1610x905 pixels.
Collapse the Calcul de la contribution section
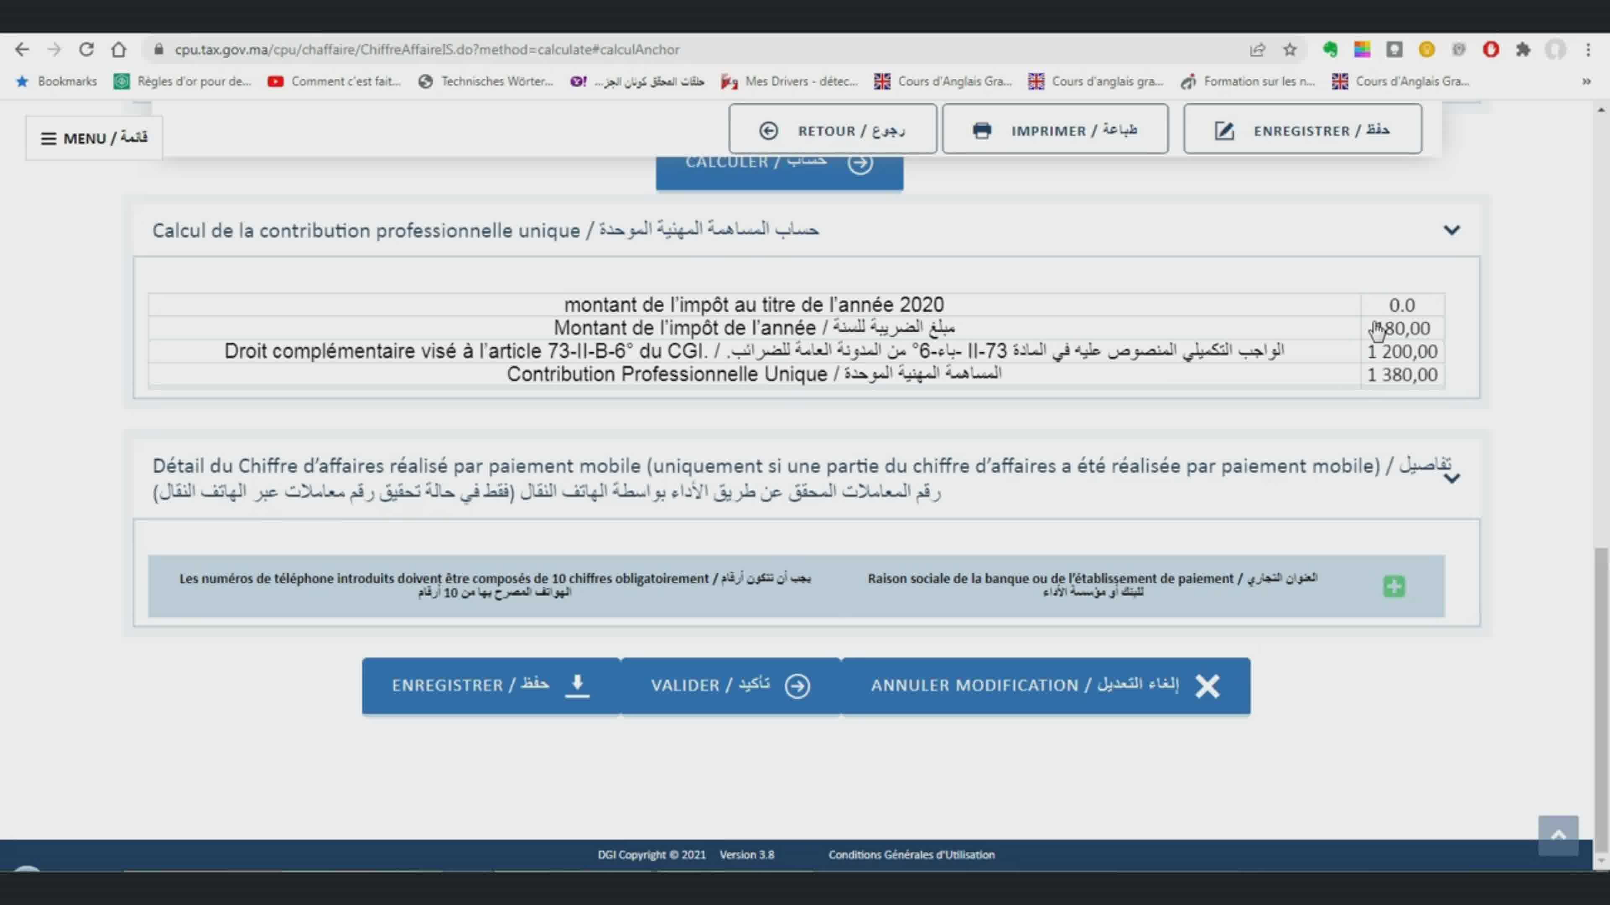pyautogui.click(x=1451, y=230)
